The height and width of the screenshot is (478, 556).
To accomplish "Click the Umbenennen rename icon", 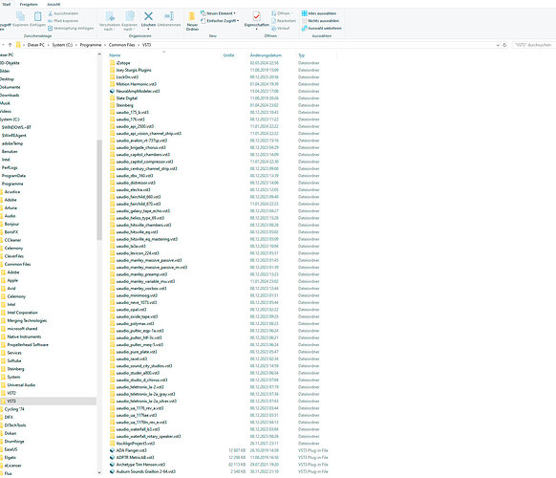I will [169, 16].
